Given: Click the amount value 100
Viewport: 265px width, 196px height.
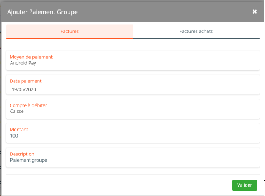Looking at the screenshot, I should click(14, 136).
